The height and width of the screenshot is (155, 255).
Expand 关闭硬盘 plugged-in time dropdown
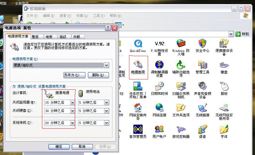72,111
